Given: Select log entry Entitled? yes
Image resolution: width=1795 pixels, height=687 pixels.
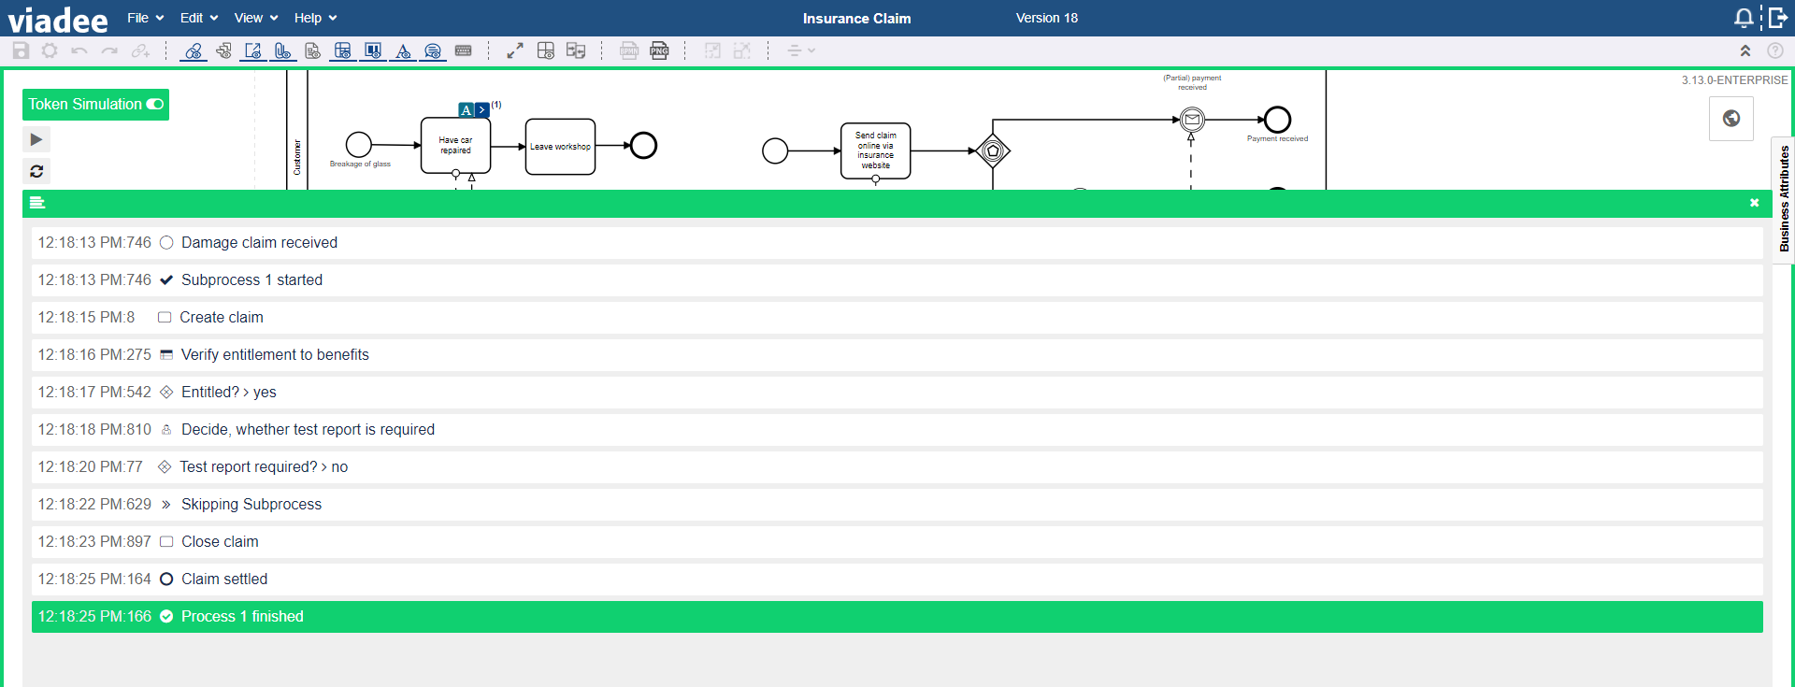Looking at the screenshot, I should tap(897, 392).
